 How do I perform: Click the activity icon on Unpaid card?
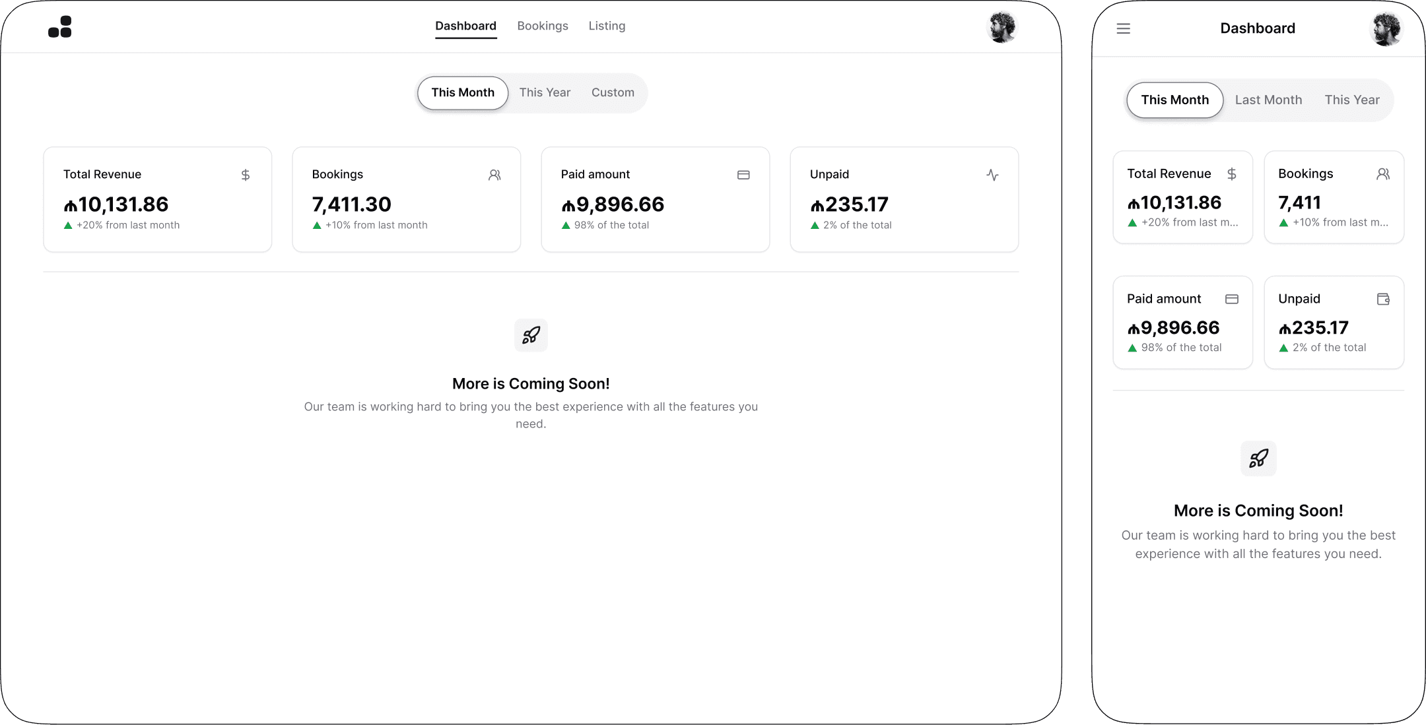pos(992,175)
